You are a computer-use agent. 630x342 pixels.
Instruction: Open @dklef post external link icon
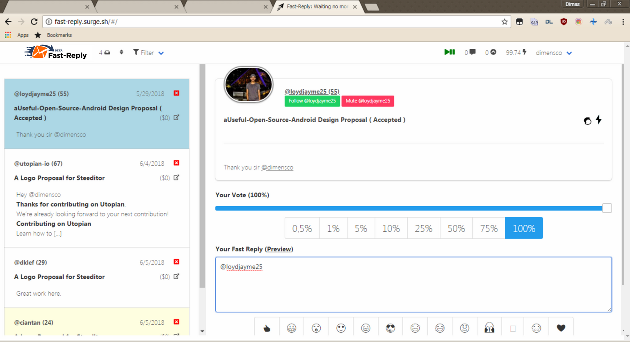176,276
